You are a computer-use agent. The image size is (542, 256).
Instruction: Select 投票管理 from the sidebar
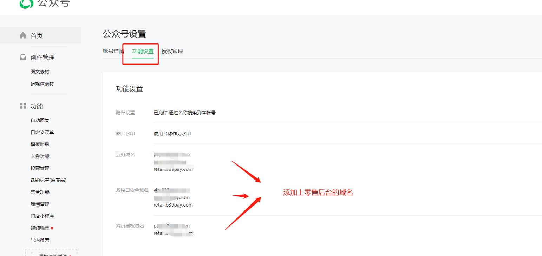tap(40, 168)
